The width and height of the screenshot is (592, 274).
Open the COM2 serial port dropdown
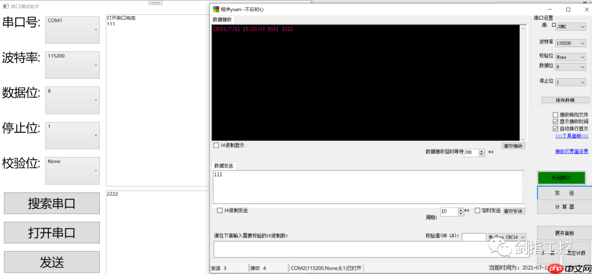click(571, 26)
